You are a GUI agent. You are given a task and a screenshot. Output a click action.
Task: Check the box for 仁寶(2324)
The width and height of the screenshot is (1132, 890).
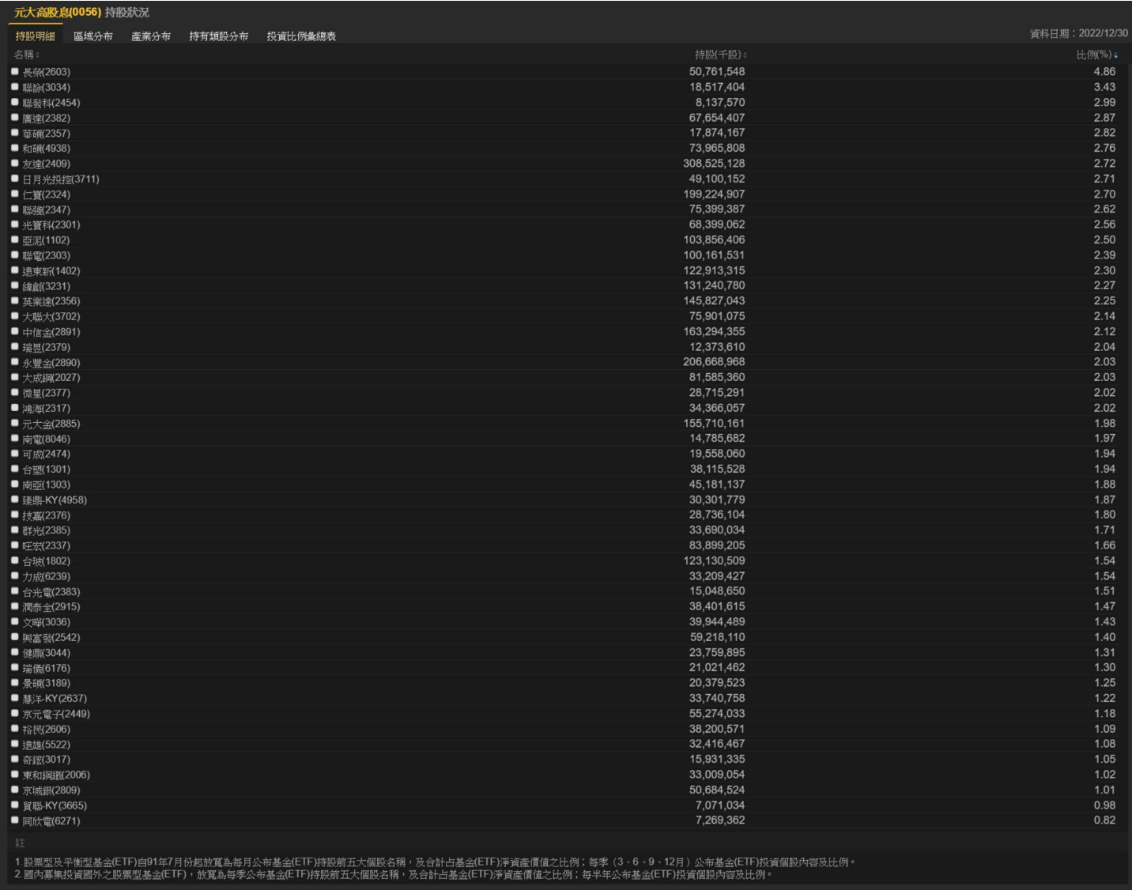click(x=15, y=194)
